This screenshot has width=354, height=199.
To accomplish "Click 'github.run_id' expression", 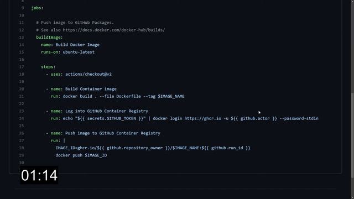I will tap(227, 148).
